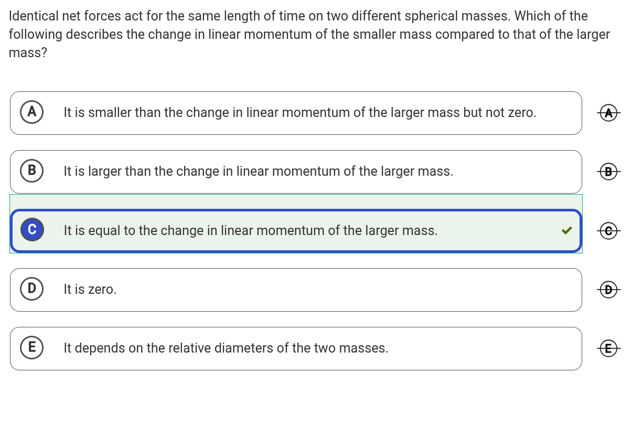Viewport: 642px width, 447px height.
Task: Click the green correct-answer checkmark
Action: (566, 230)
